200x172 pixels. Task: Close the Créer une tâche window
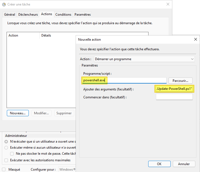(168, 4)
